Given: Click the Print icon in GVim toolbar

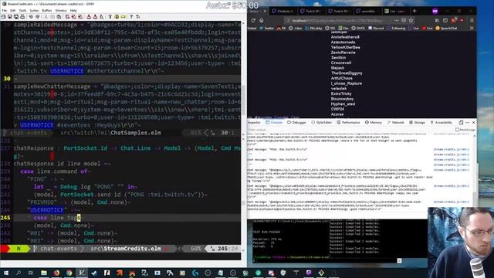Looking at the screenshot, I should (22, 16).
